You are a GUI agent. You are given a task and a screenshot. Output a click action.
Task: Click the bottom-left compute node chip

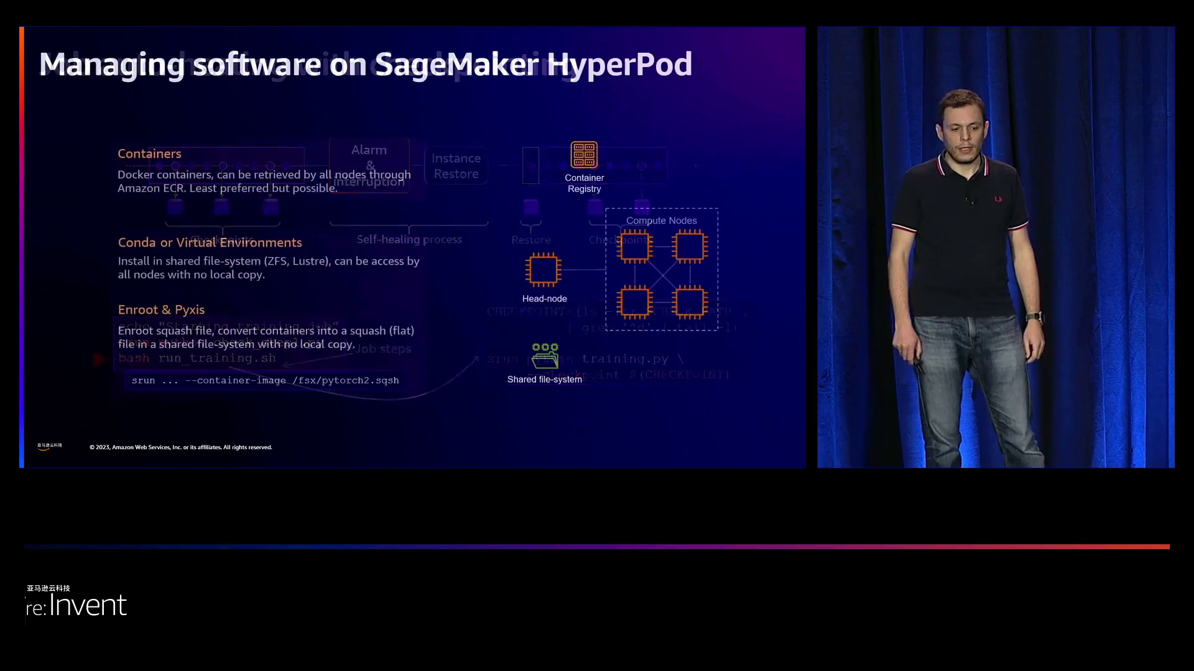tap(634, 302)
